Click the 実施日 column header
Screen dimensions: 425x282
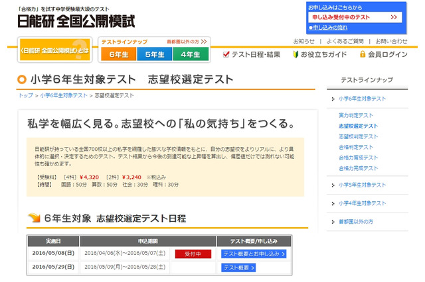tap(53, 241)
